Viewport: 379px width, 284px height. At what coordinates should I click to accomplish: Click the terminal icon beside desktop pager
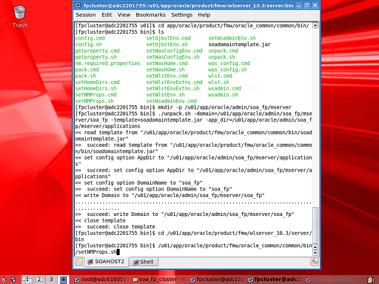(63, 280)
